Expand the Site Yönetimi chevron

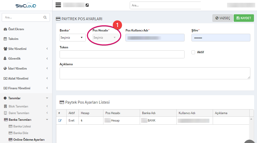point(47,49)
